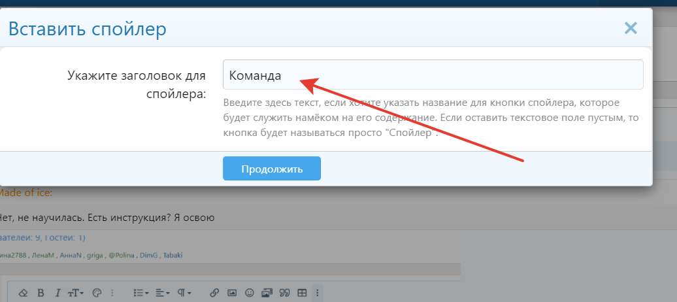
Task: Open user griga profile link
Action: pos(95,256)
